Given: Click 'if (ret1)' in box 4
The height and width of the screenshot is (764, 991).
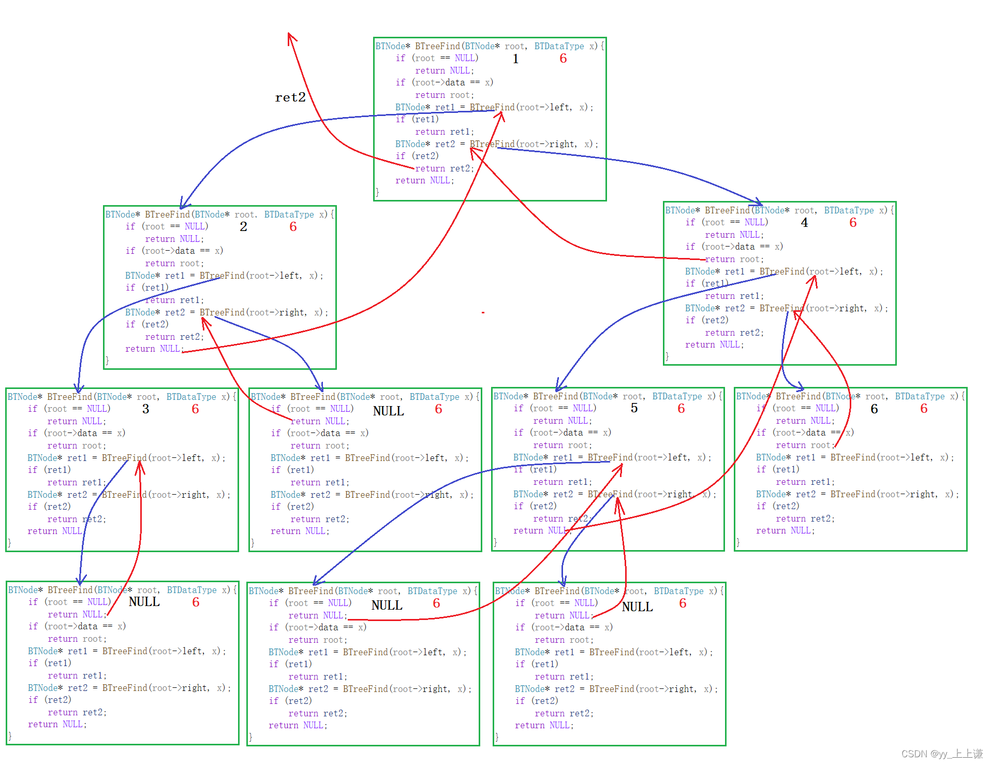Looking at the screenshot, I should [707, 283].
